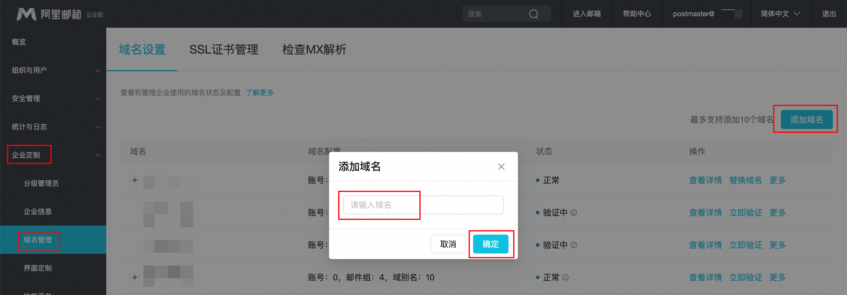Switch to SSL证书管理 tab
This screenshot has width=847, height=295.
[x=224, y=49]
